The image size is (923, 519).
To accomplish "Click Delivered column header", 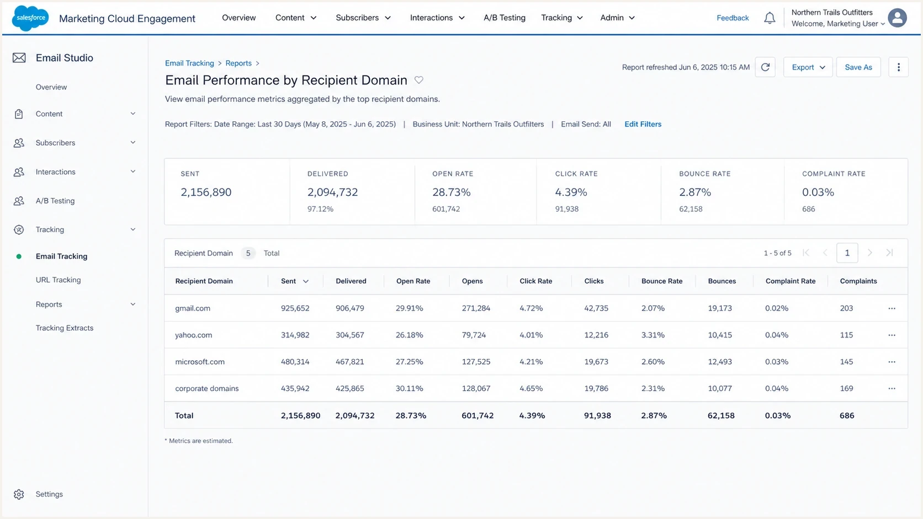I will pyautogui.click(x=351, y=281).
